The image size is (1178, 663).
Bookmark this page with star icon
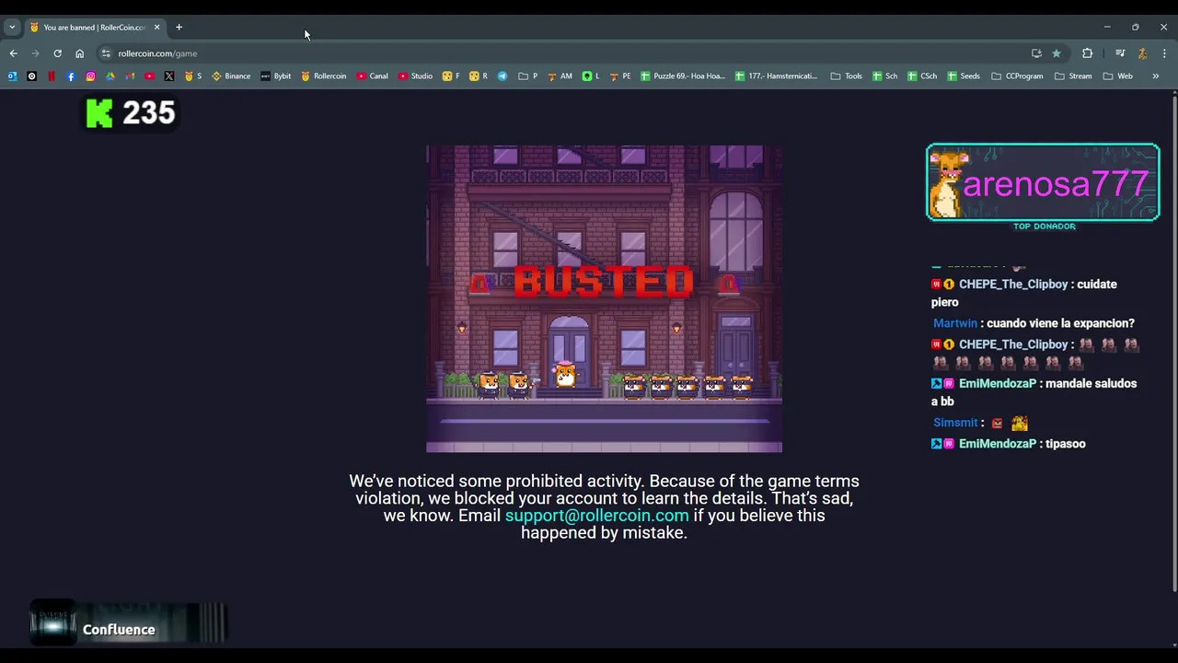(1057, 53)
